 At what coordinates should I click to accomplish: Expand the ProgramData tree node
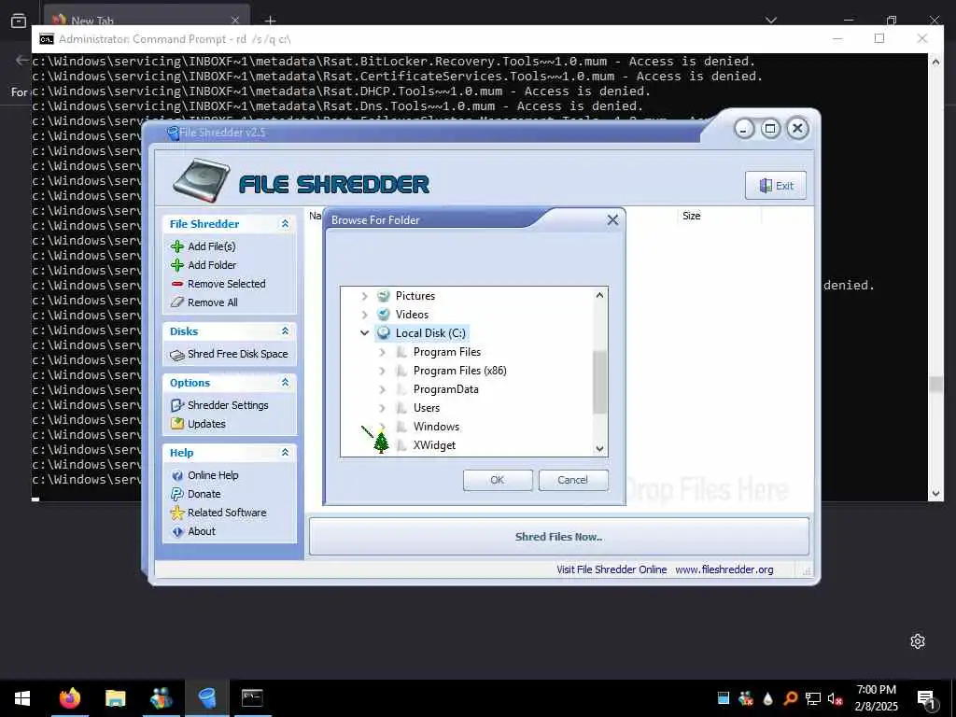(x=382, y=389)
